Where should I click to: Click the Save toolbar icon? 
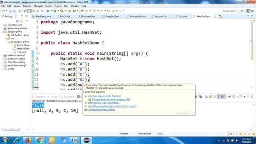(10, 11)
